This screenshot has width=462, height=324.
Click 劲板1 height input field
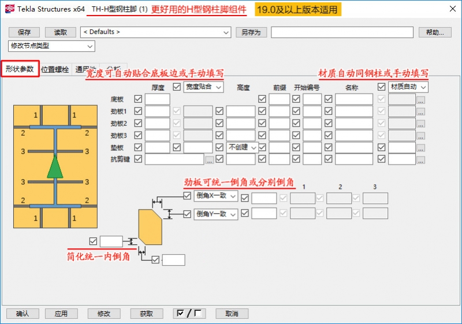coord(241,111)
